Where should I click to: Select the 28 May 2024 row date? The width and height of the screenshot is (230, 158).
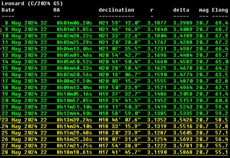point(24,152)
